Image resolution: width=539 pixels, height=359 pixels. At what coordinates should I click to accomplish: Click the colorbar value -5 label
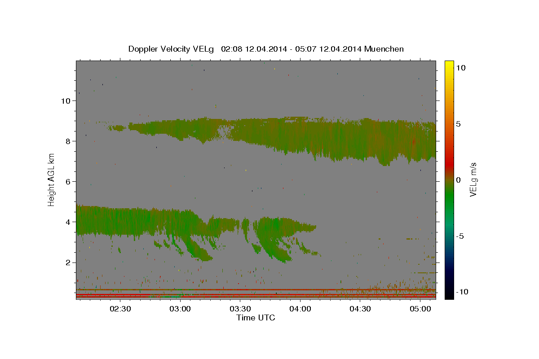(x=460, y=236)
